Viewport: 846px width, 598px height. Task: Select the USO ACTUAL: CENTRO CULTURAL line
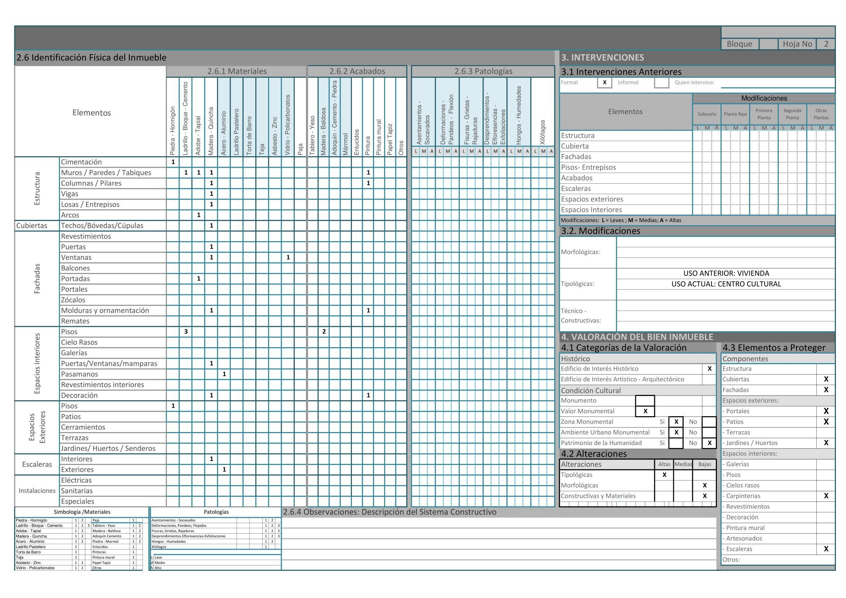726,284
